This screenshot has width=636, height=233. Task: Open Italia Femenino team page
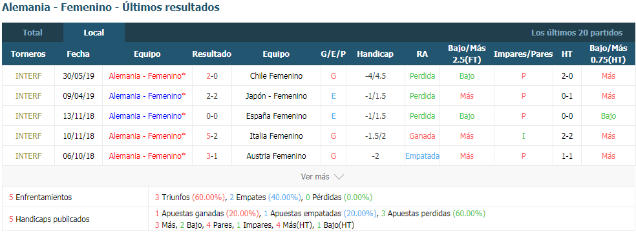click(x=276, y=136)
